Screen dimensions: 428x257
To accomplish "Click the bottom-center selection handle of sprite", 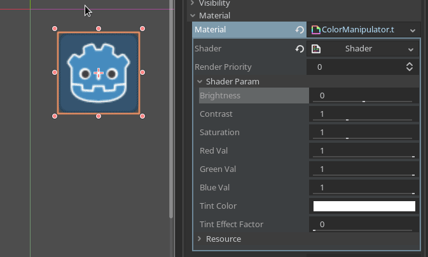I will (99, 116).
